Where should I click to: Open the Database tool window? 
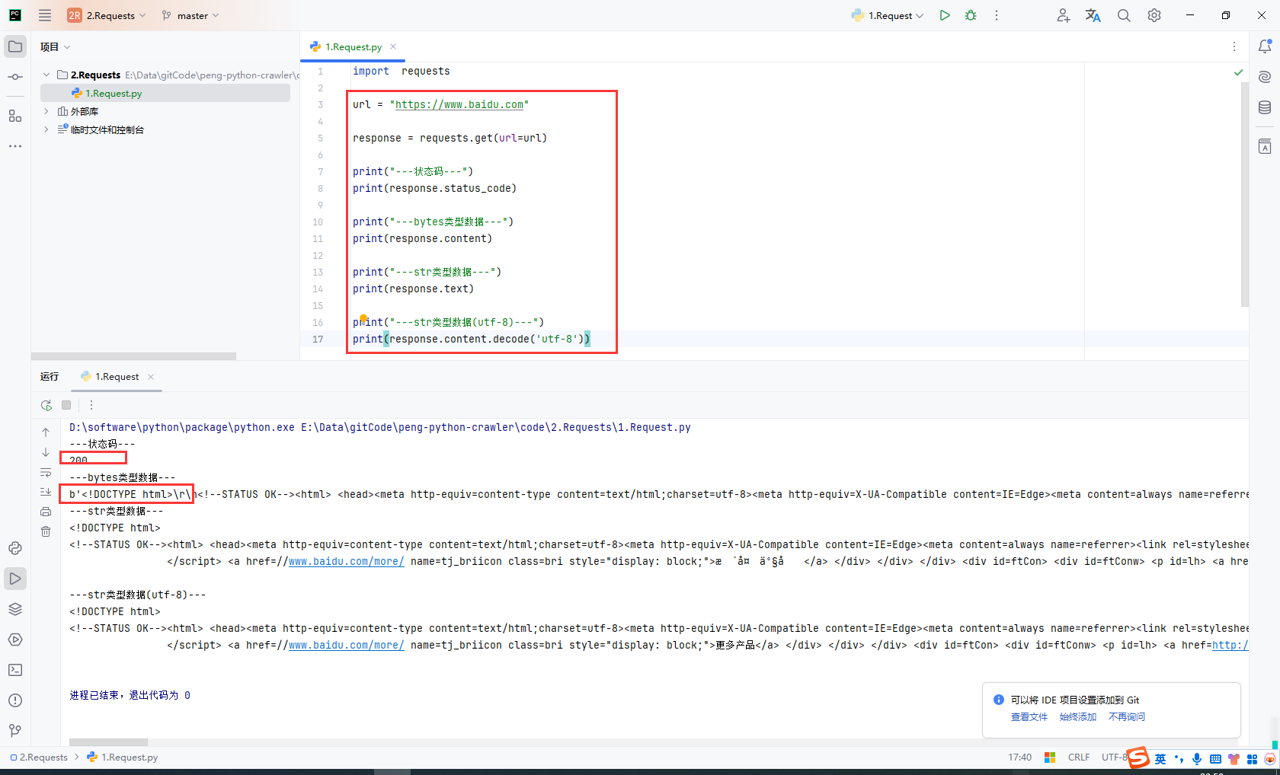[x=1265, y=107]
